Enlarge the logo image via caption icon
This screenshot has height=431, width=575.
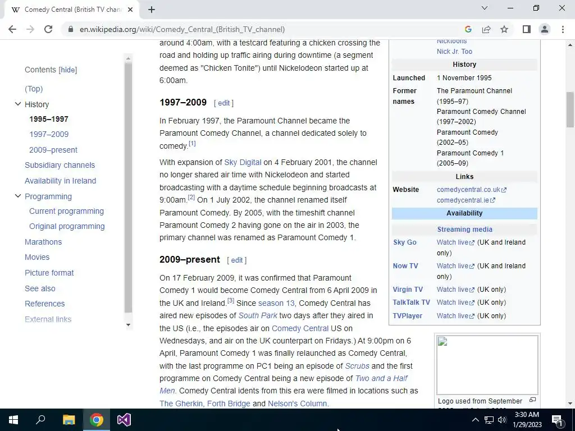532,400
